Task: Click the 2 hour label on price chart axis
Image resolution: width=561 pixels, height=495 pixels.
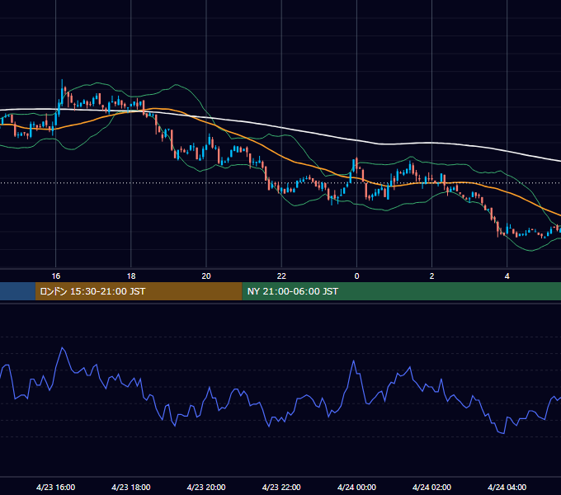Action: [431, 276]
